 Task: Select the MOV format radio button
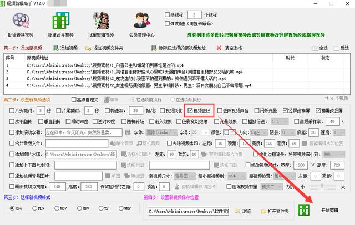coord(57,208)
